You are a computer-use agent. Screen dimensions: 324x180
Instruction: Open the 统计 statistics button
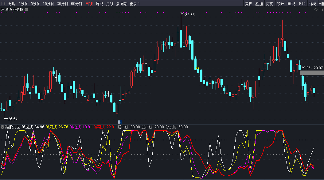click(x=280, y=4)
